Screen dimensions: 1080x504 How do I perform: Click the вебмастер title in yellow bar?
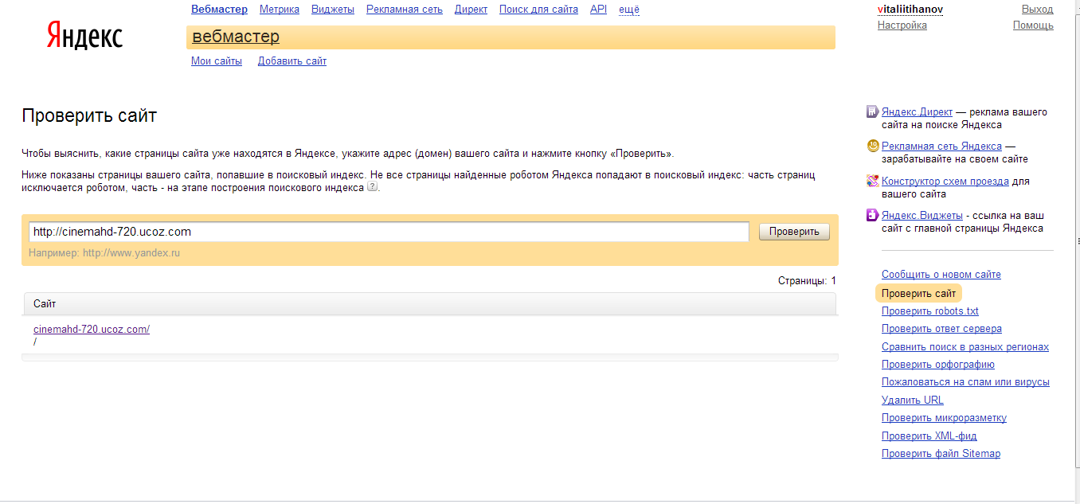click(x=236, y=37)
